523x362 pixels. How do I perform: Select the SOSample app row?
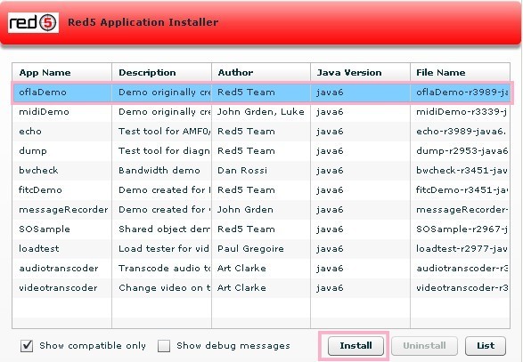[261, 229]
